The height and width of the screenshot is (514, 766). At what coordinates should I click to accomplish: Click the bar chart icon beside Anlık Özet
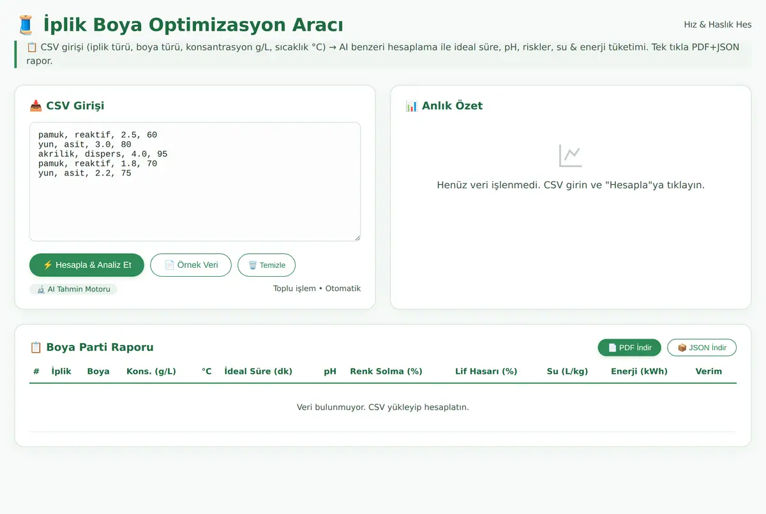[x=411, y=106]
